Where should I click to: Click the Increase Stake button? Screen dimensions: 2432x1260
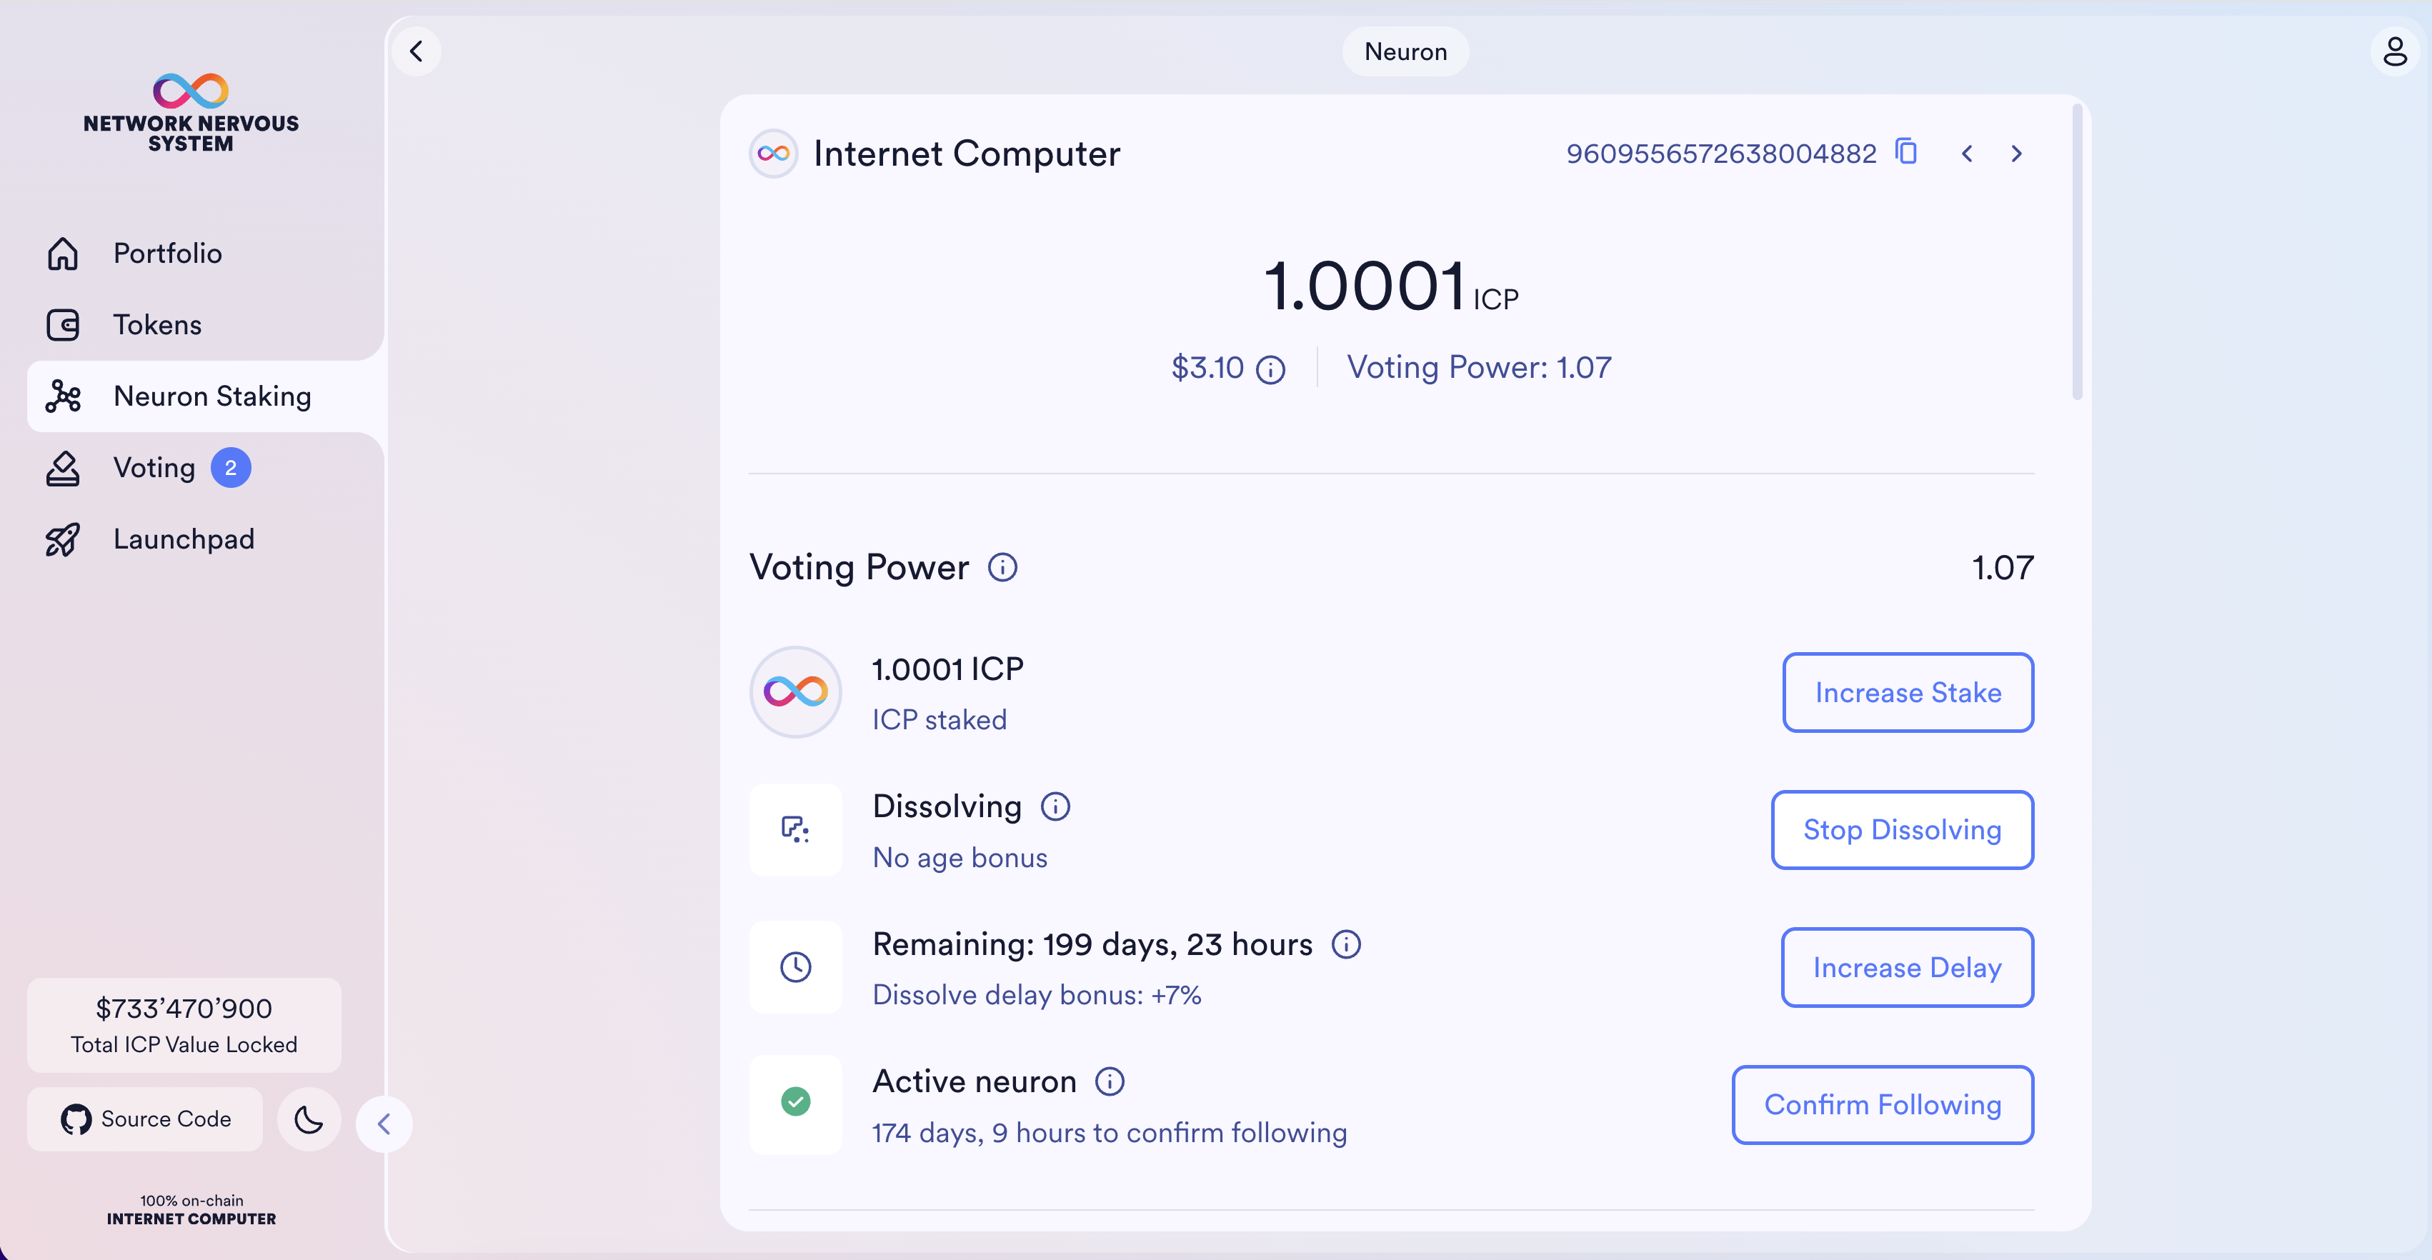point(1907,693)
